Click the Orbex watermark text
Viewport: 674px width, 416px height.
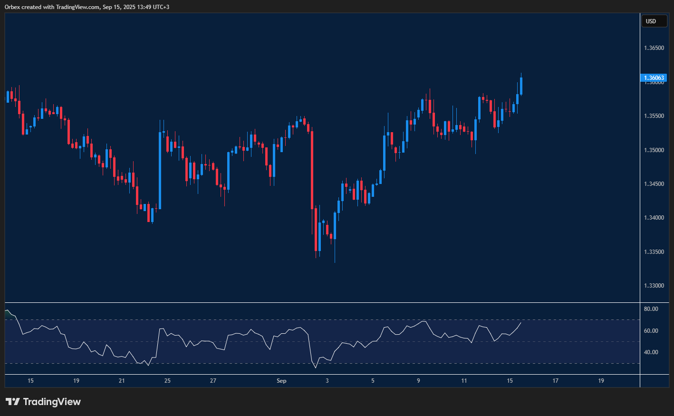(11, 7)
